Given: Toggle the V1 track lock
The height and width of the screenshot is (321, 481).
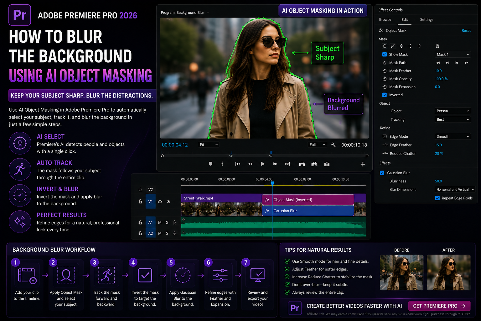Looking at the screenshot, I should click(x=140, y=202).
